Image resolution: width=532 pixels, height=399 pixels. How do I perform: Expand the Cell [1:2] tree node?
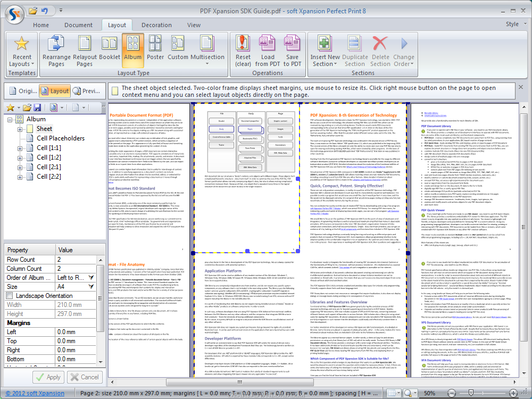coord(20,158)
